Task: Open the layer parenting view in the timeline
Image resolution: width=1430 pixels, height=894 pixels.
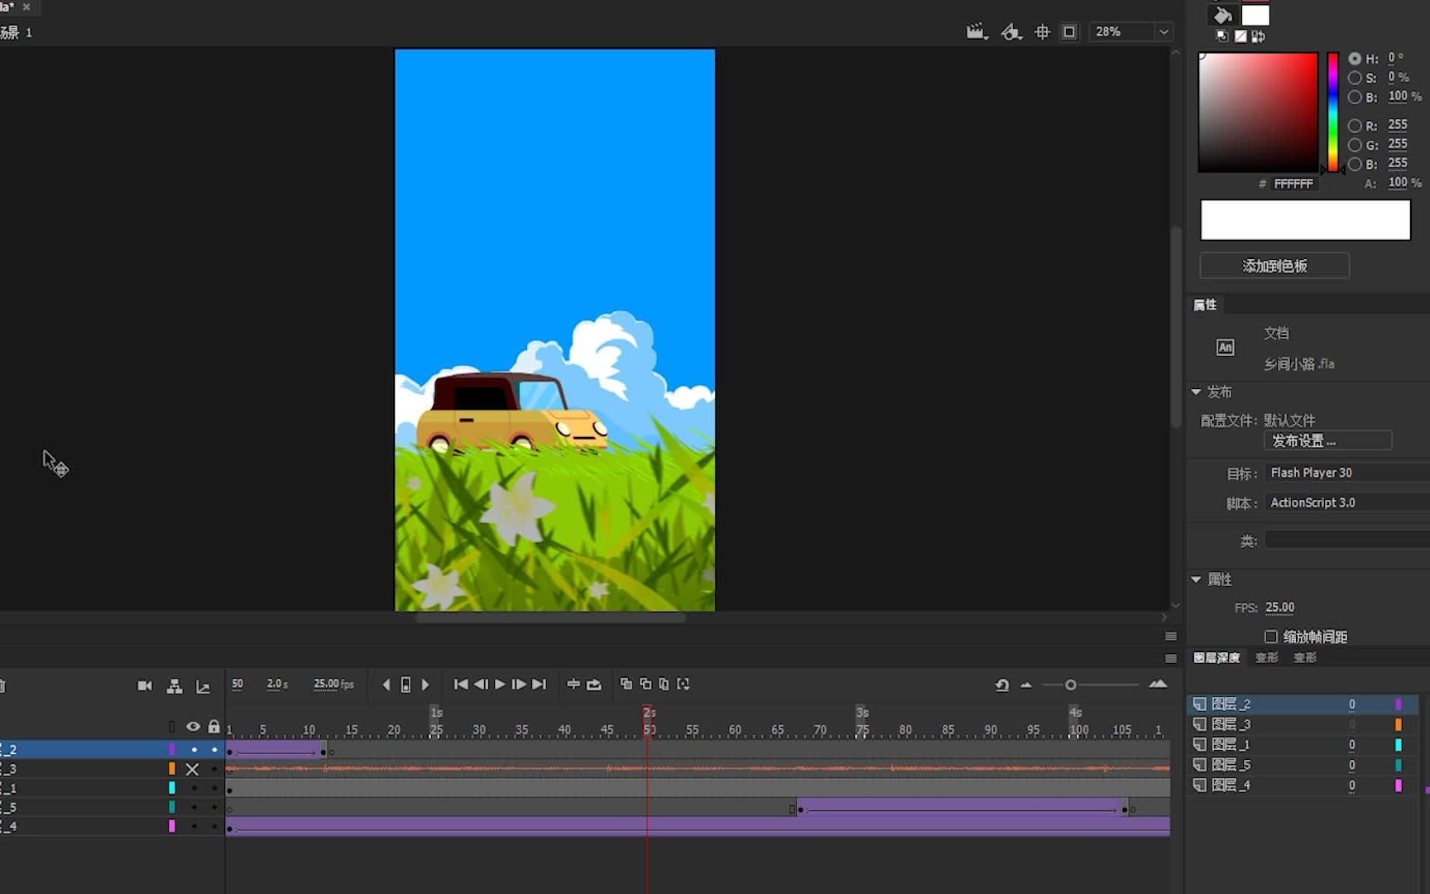Action: coord(174,685)
